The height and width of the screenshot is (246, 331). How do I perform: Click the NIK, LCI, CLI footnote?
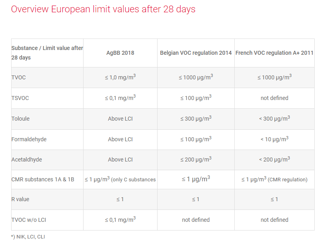coord(28,237)
